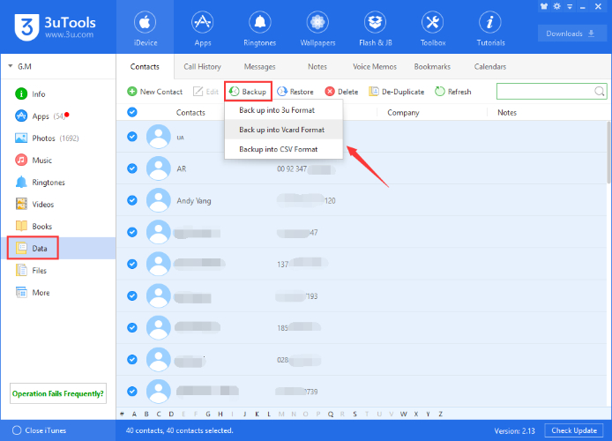612x441 pixels.
Task: Choose Backup into CSV Format
Action: (x=284, y=149)
